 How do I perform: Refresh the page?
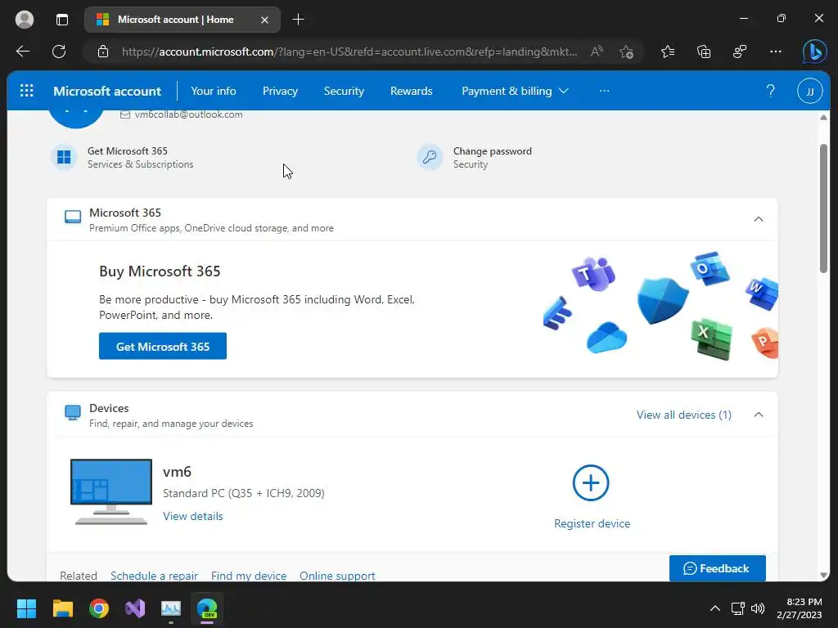tap(59, 52)
